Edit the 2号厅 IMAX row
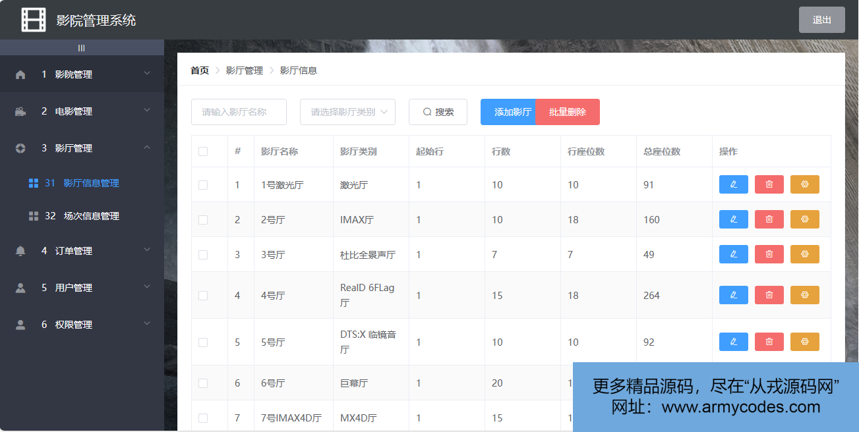The height and width of the screenshot is (432, 859). pyautogui.click(x=734, y=219)
